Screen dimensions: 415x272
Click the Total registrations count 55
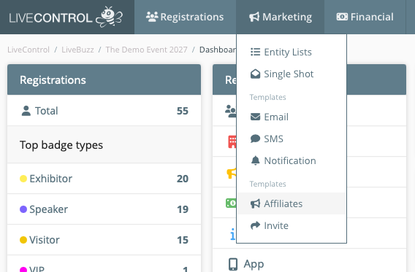pyautogui.click(x=183, y=111)
